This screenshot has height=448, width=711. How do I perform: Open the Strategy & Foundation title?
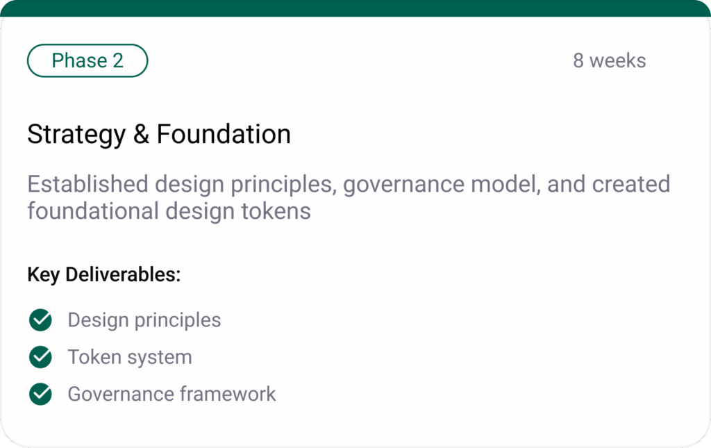pos(159,134)
